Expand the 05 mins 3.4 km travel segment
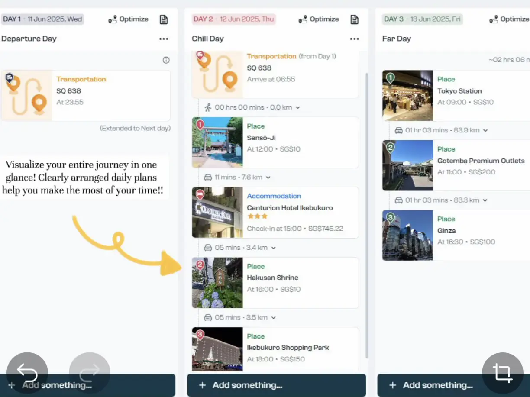The height and width of the screenshot is (397, 530). click(x=273, y=248)
